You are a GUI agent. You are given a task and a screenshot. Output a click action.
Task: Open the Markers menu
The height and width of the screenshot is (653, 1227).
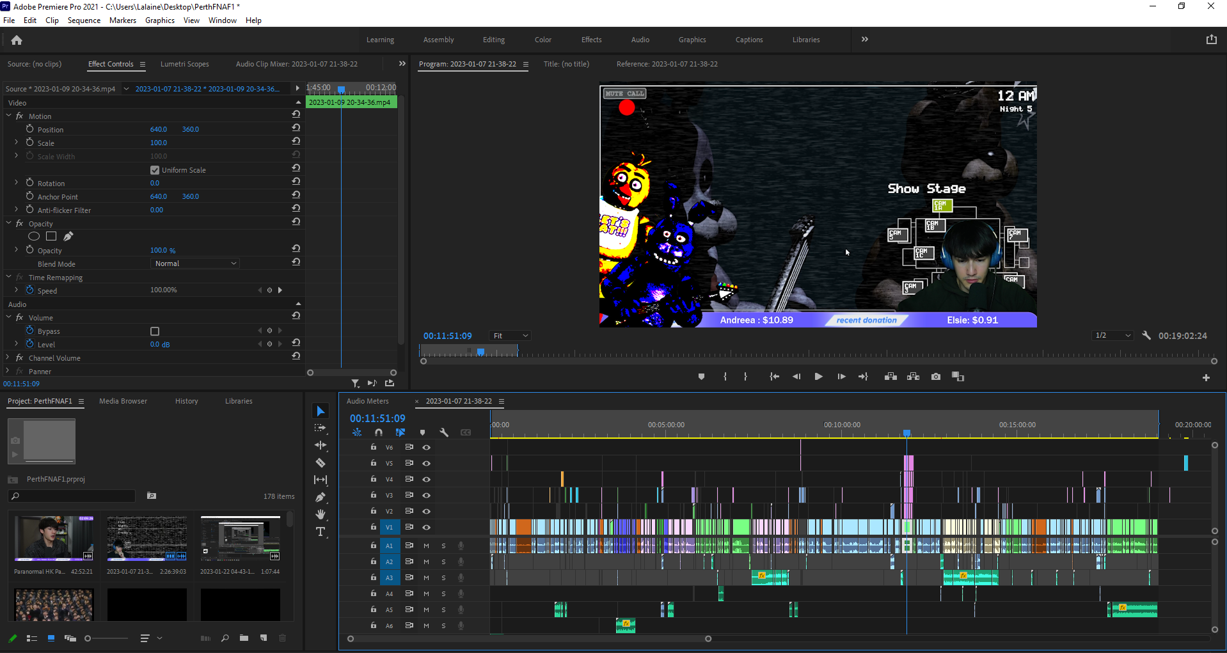point(122,20)
